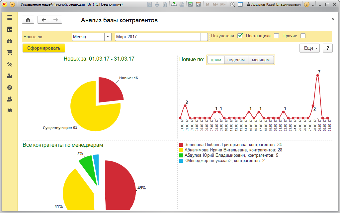340x213 pixels.
Task: Open the people personnel section
Action: (x=9, y=99)
